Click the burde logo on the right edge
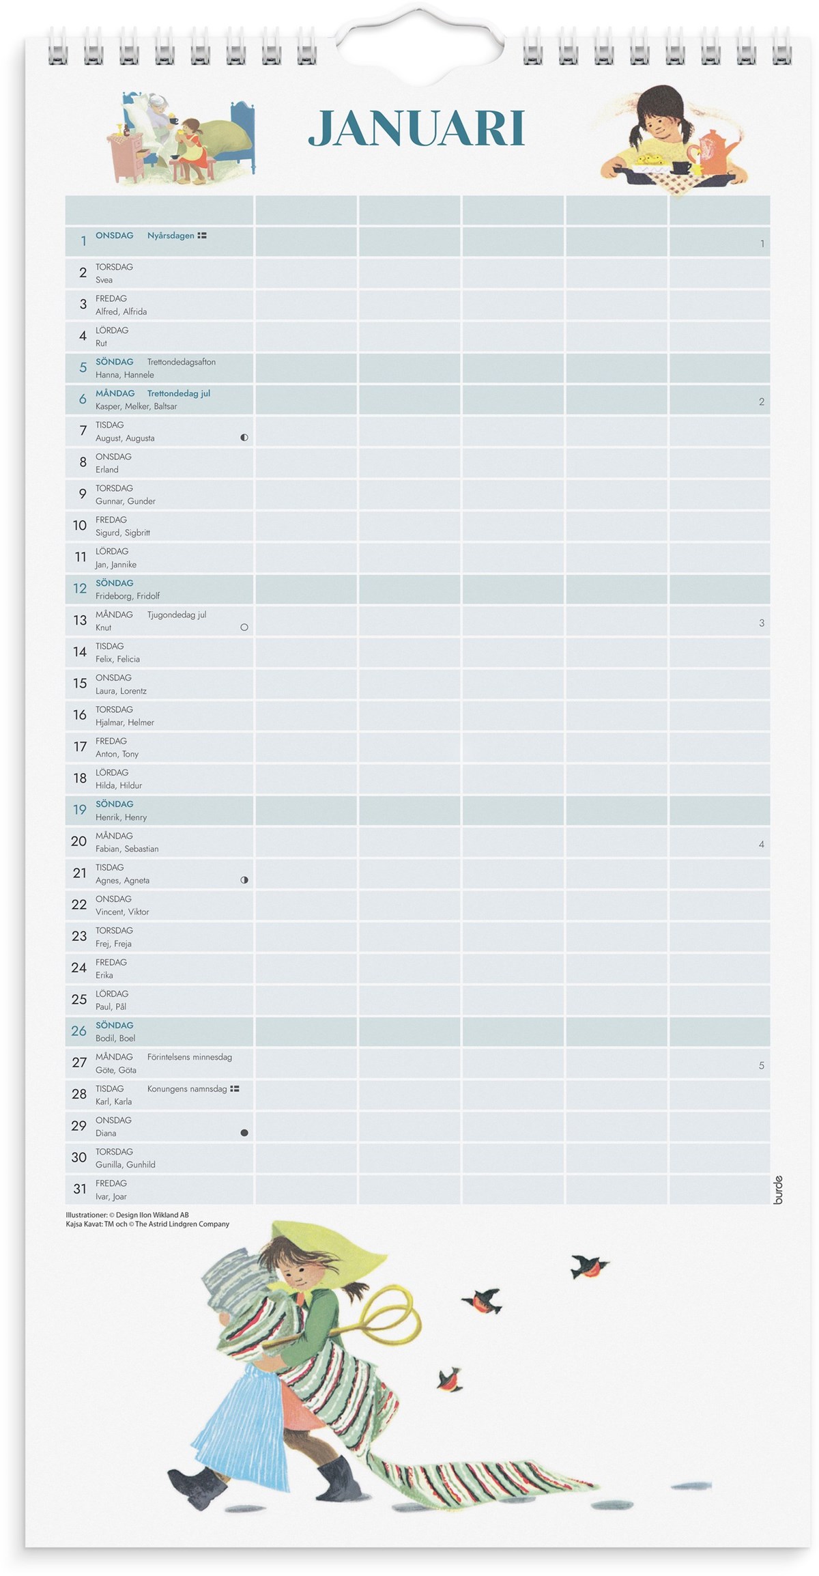The height and width of the screenshot is (1576, 819). point(778,1190)
